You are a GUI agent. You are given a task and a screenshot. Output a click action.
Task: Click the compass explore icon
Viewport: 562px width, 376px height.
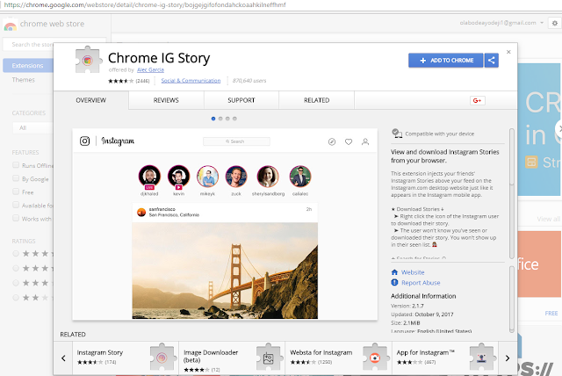(332, 142)
